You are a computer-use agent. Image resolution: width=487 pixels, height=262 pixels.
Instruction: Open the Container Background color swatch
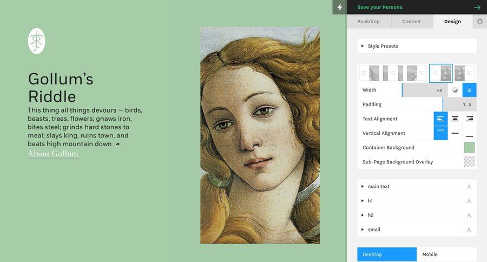469,148
